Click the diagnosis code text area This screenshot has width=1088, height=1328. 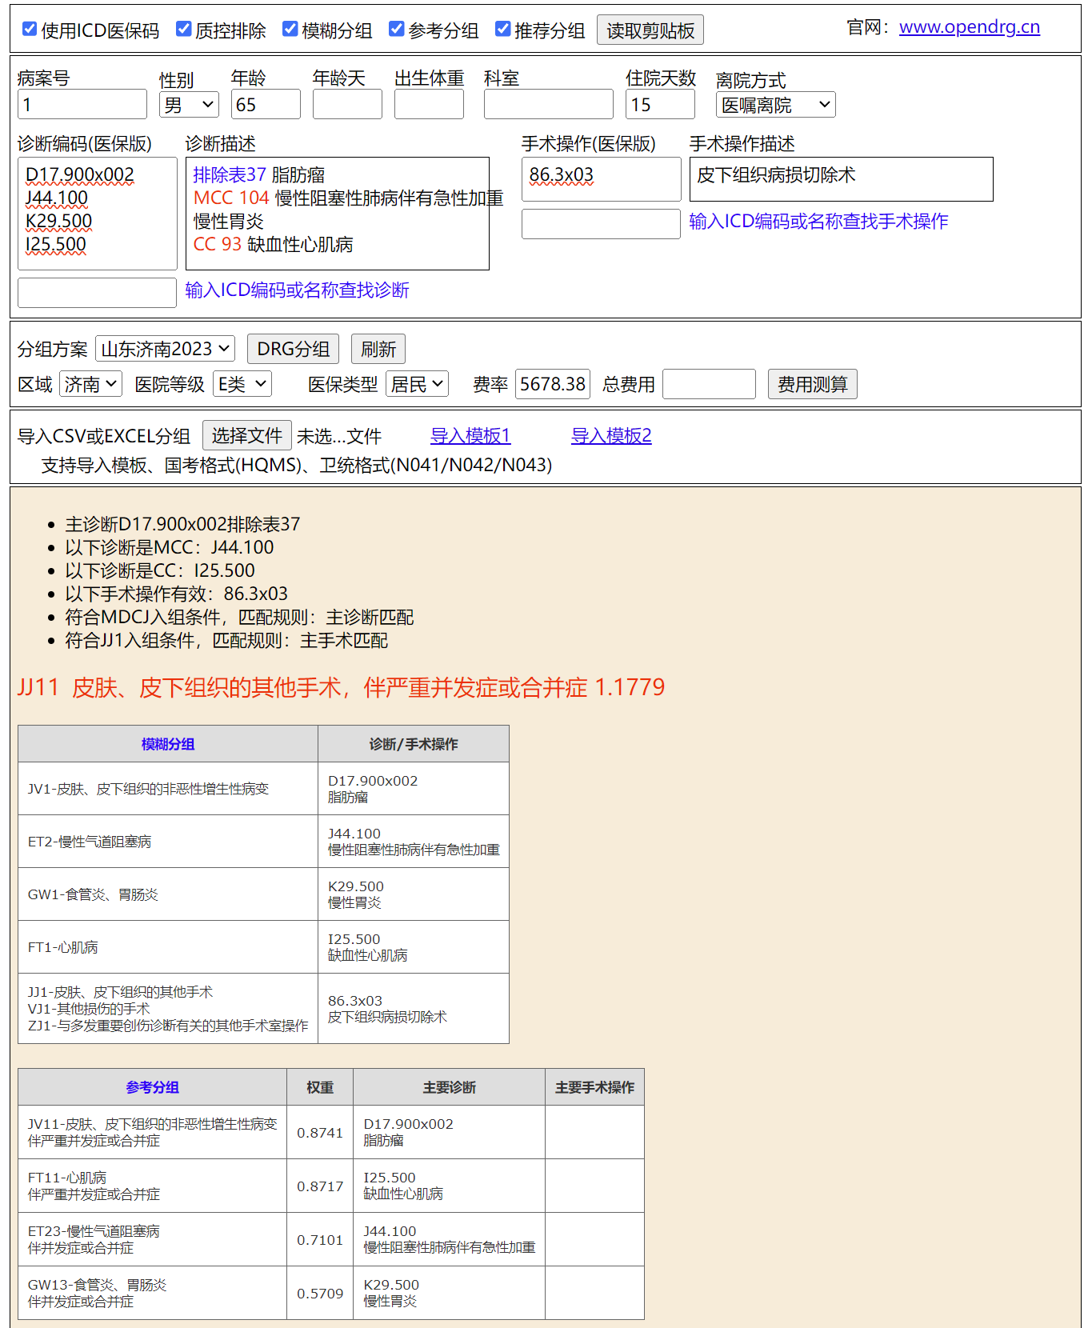coord(98,214)
